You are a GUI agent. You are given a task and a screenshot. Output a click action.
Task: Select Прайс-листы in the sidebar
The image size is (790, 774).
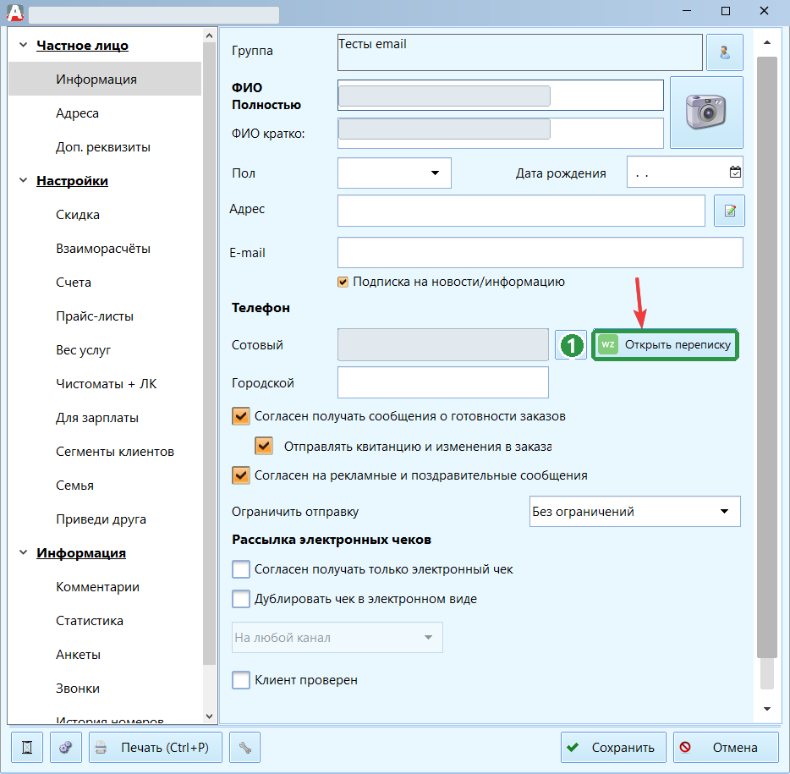tap(95, 316)
